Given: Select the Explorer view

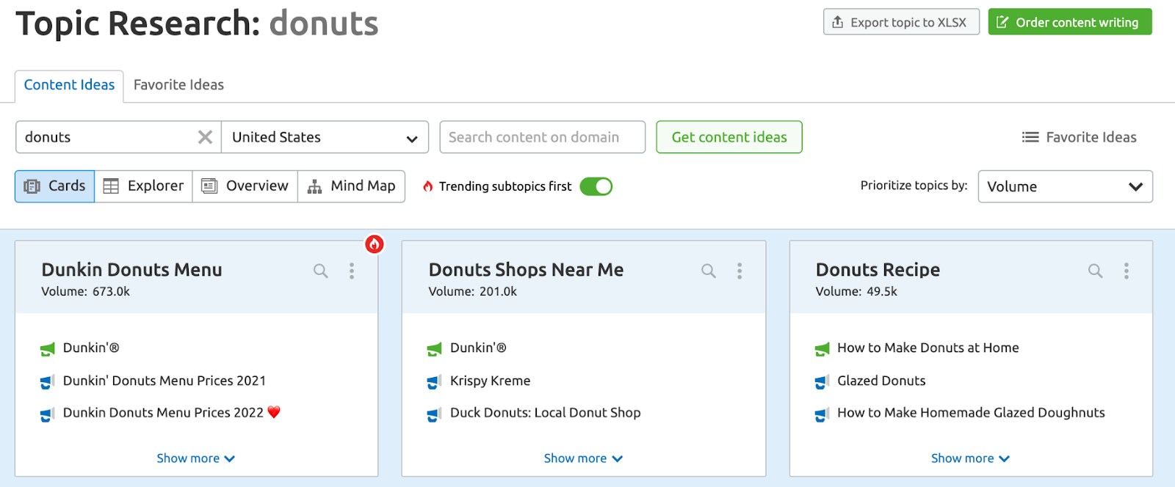Looking at the screenshot, I should (x=144, y=186).
